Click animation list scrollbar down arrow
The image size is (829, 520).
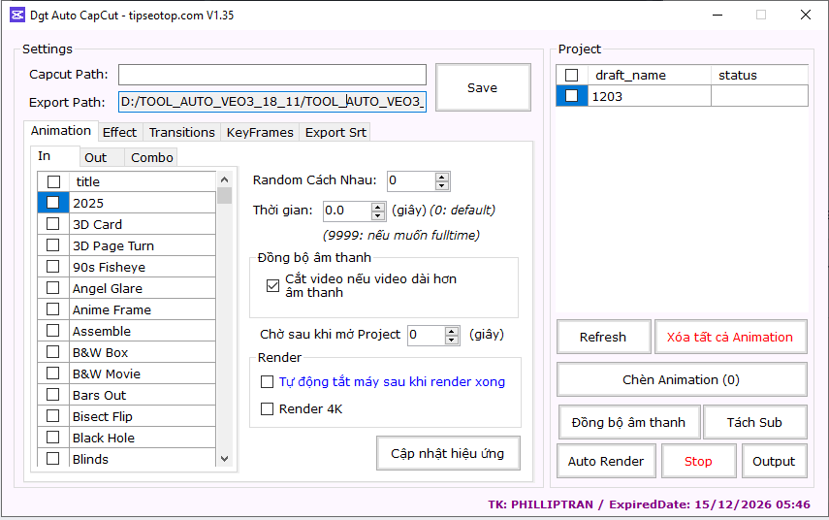tap(224, 459)
